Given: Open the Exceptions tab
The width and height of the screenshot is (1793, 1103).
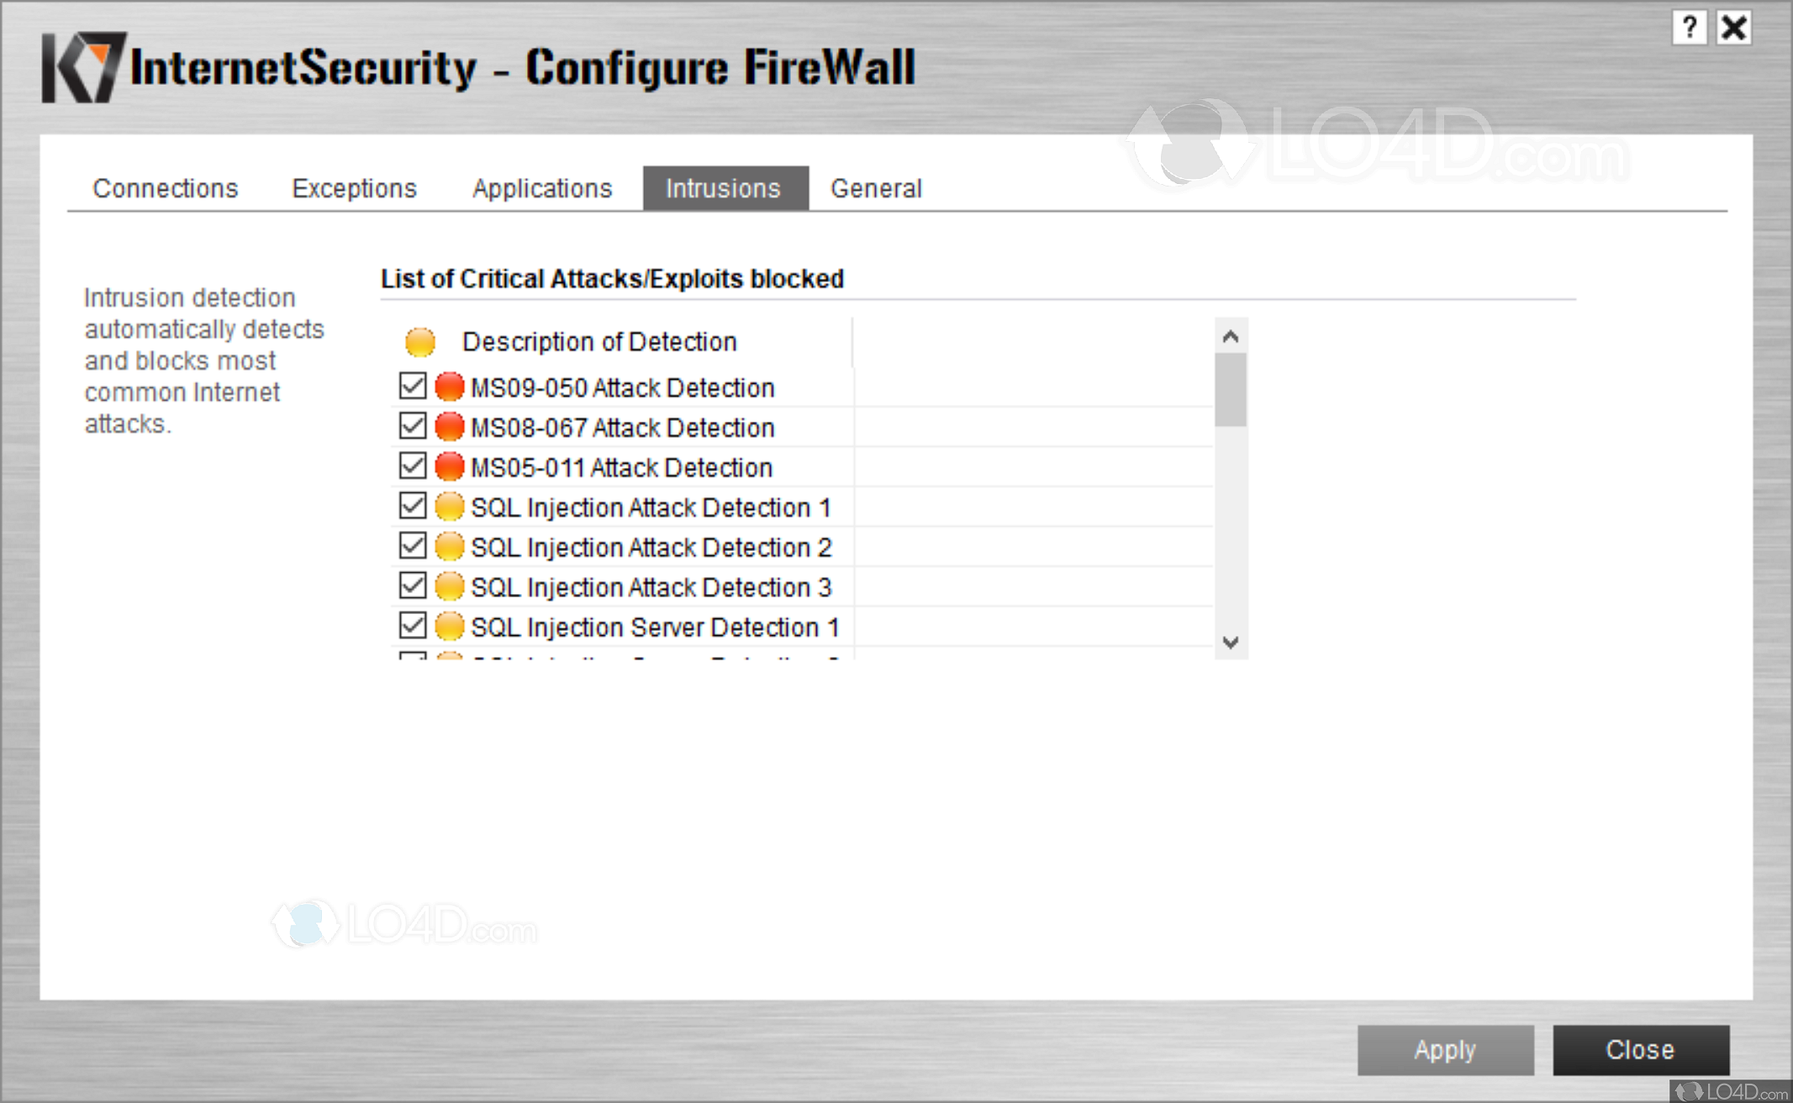Looking at the screenshot, I should click(354, 188).
